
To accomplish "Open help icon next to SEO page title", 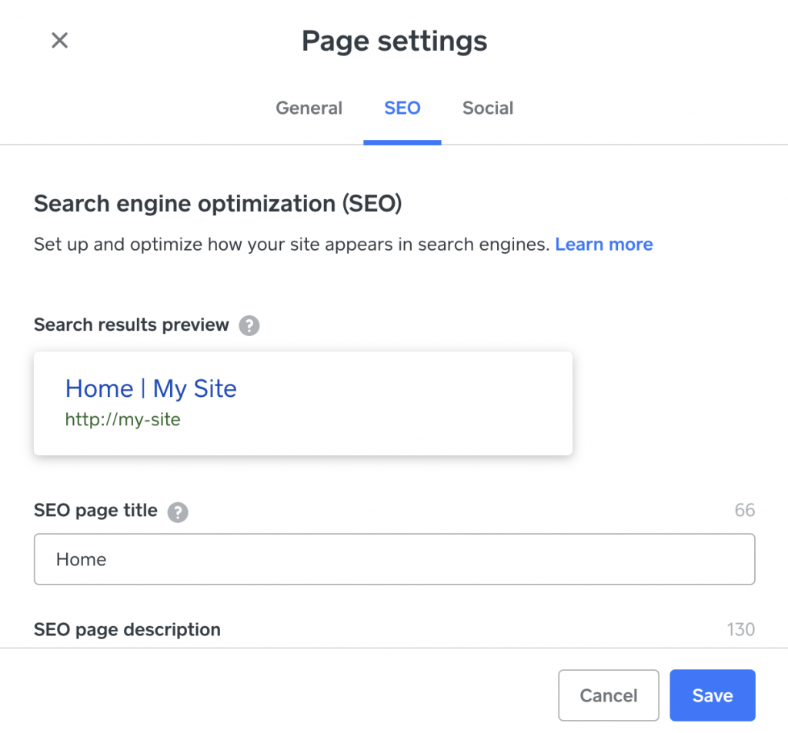I will point(178,512).
